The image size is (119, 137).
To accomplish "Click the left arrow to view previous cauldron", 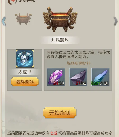I will (4, 21).
